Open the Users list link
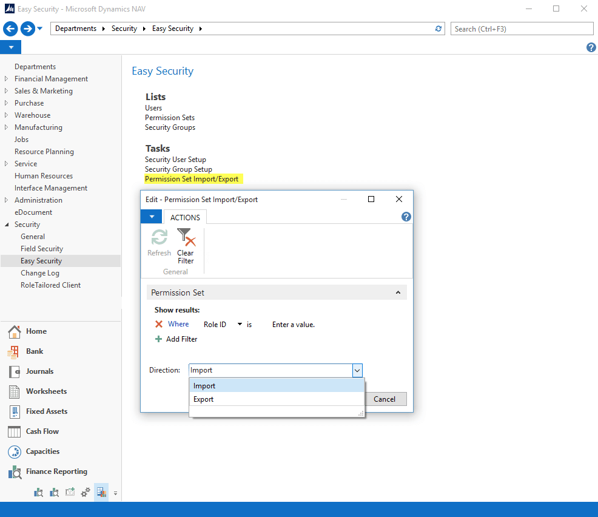The image size is (598, 517). 153,108
